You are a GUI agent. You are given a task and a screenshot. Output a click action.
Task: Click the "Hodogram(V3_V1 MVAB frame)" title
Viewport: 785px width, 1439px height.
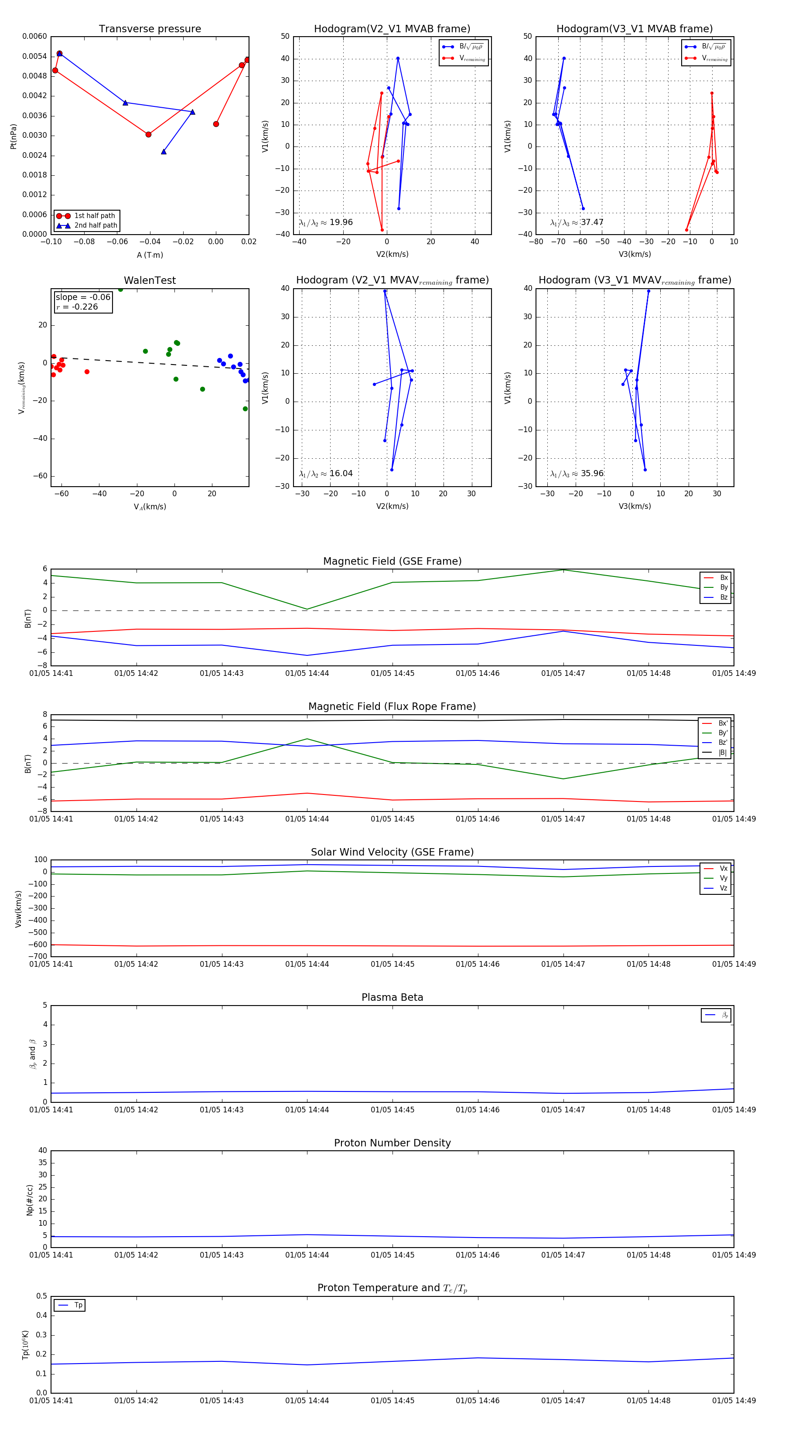(634, 28)
